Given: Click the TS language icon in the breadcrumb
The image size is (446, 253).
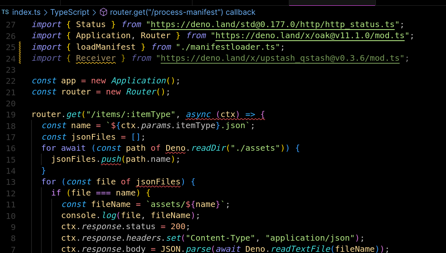Looking at the screenshot, I should (x=5, y=12).
